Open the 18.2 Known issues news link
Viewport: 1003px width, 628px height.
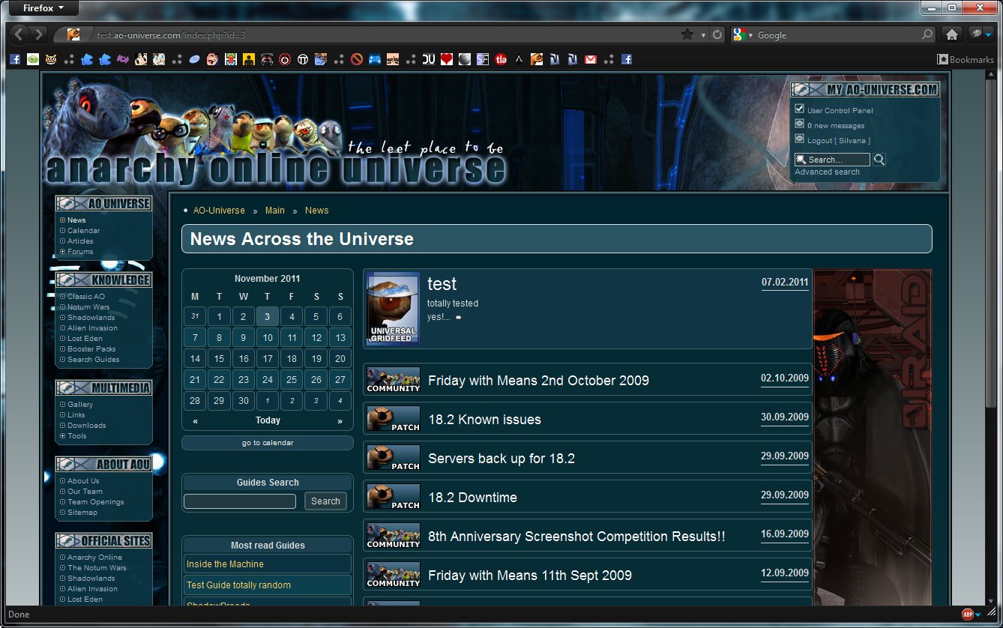tap(484, 420)
